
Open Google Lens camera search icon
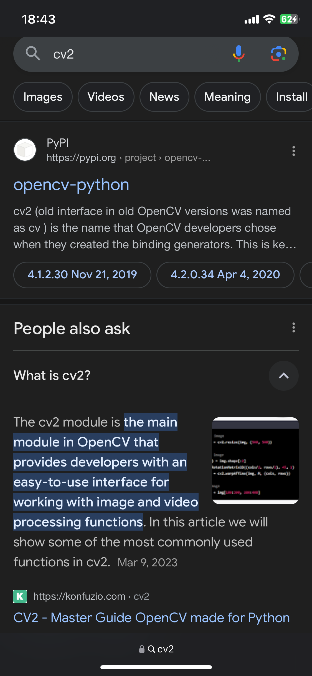tap(279, 54)
